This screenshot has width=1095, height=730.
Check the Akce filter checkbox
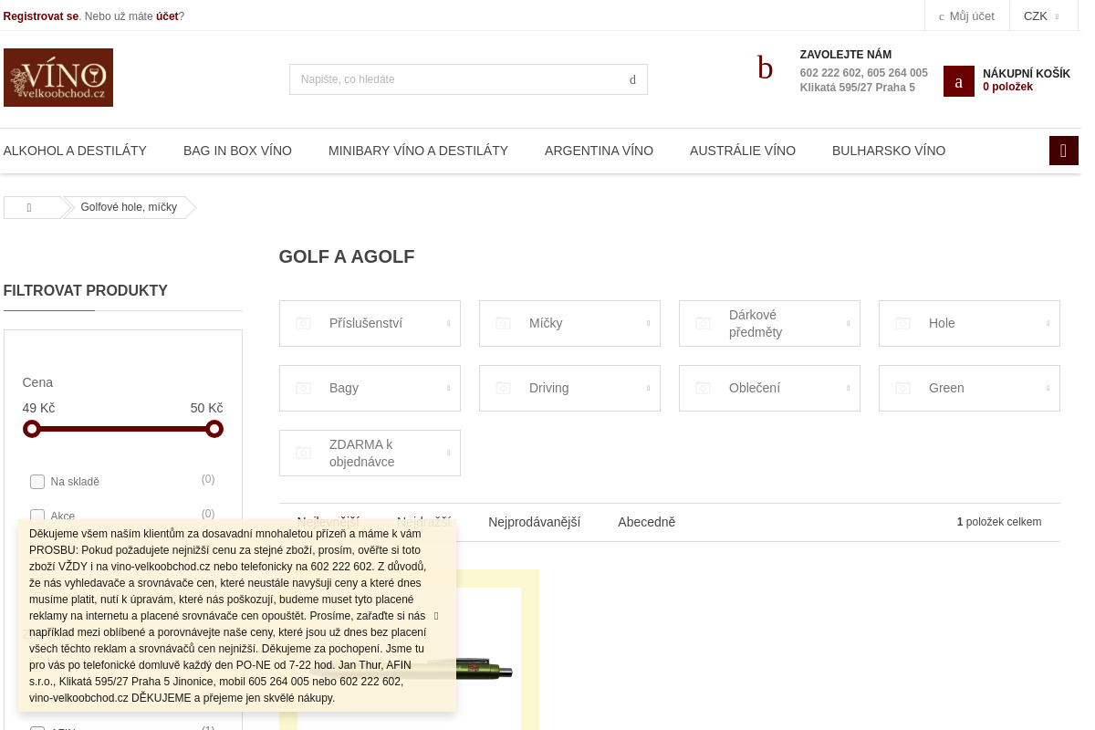[x=37, y=516]
